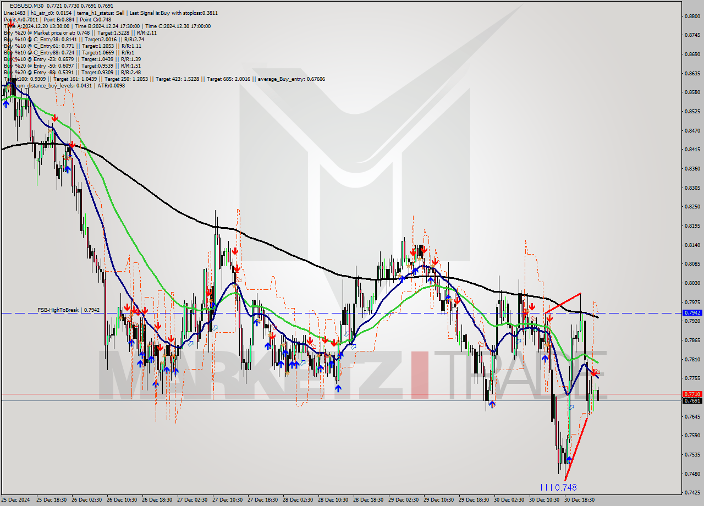The image size is (704, 506).
Task: Select the '30 Dec 18:30' time label
Action: click(579, 500)
